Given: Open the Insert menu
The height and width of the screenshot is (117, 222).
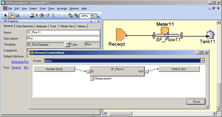Looking at the screenshot, I should (33, 8).
